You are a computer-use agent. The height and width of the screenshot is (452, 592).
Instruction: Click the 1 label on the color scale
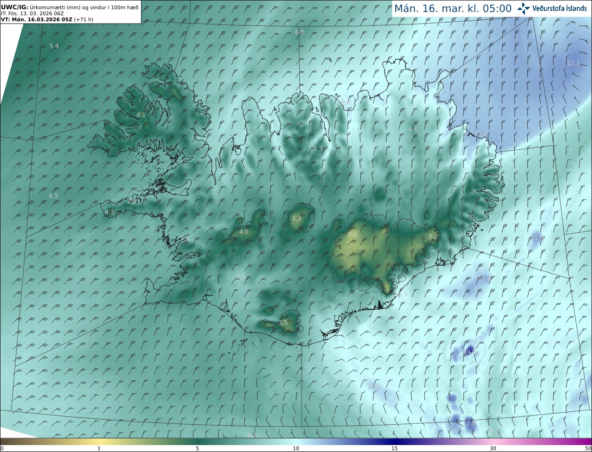coord(99,449)
